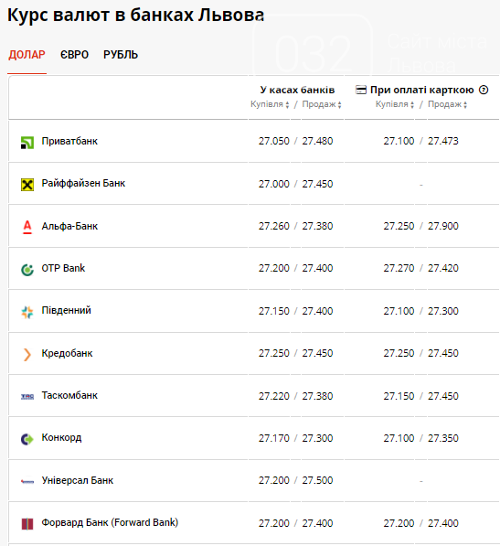Switch to the РУБЛЬ tab

121,55
